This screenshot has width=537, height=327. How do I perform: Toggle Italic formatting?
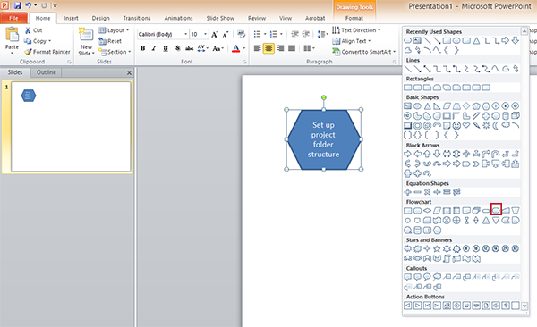154,48
